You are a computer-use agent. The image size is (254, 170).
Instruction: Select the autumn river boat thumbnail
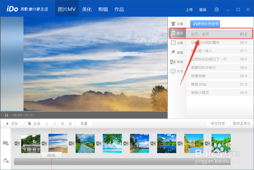[194, 143]
